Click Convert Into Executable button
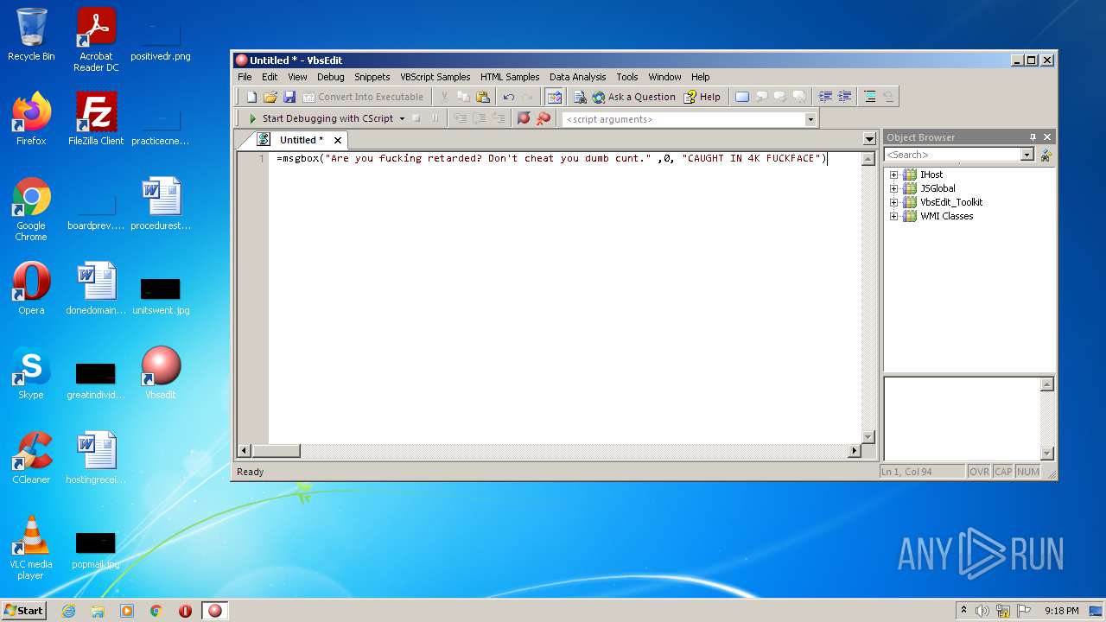This screenshot has height=622, width=1106. click(363, 97)
